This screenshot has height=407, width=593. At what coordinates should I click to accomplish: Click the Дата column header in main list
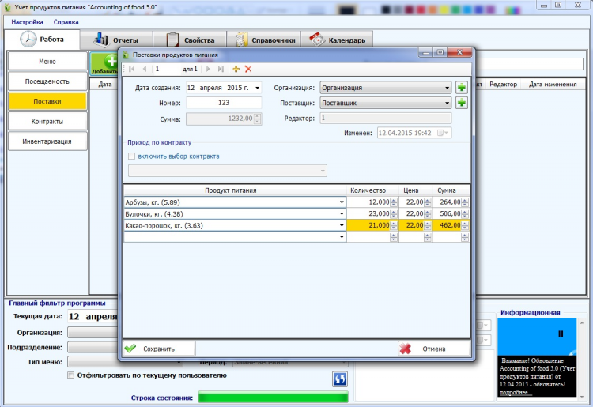click(x=105, y=84)
